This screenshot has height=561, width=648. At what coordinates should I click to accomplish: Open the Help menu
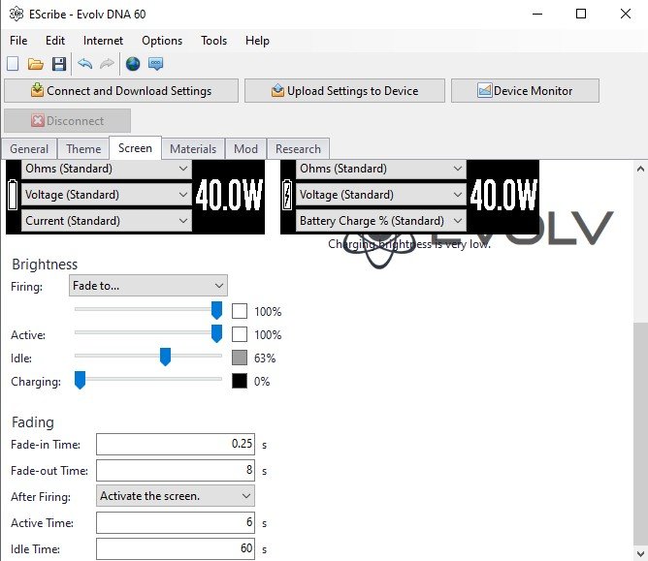257,41
